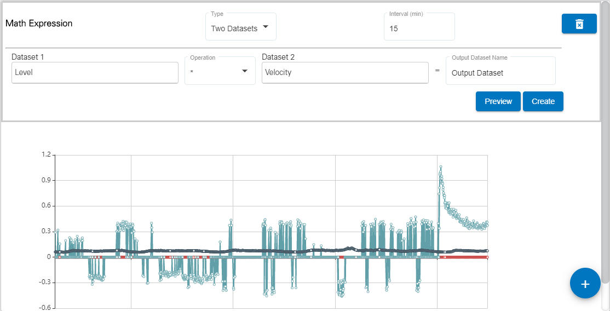This screenshot has width=610, height=311.
Task: Click the blue plus add button
Action: pos(585,283)
